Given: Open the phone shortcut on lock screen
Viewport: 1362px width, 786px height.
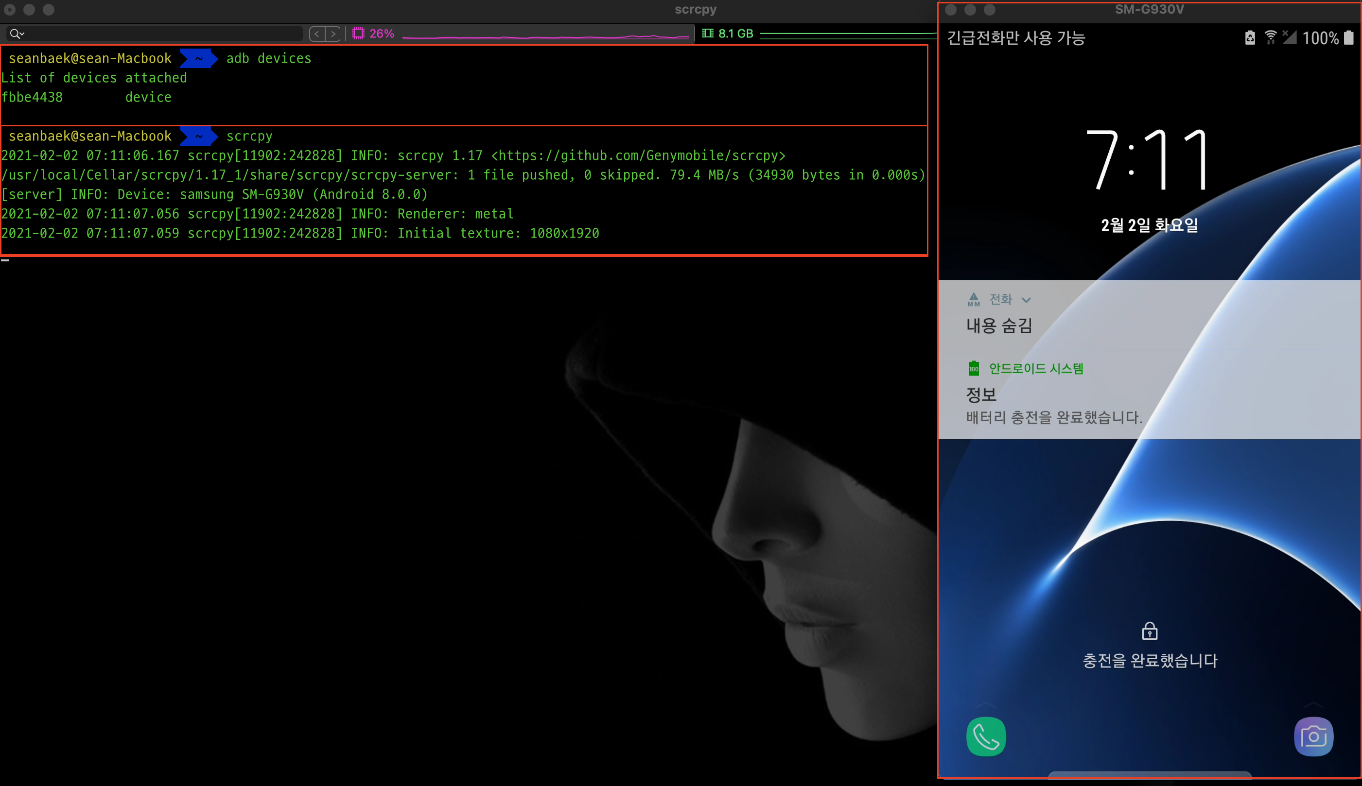Looking at the screenshot, I should point(986,736).
